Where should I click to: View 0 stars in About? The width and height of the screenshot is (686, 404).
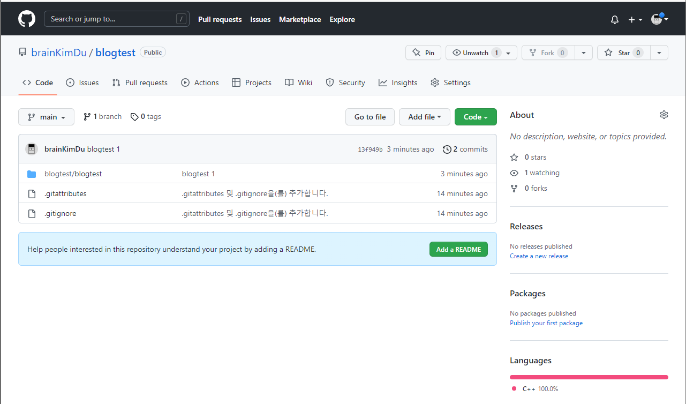pyautogui.click(x=529, y=157)
